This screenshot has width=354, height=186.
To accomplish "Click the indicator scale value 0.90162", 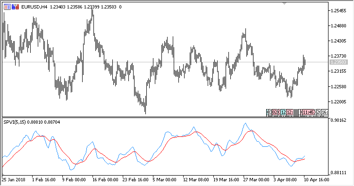I will coord(338,120).
